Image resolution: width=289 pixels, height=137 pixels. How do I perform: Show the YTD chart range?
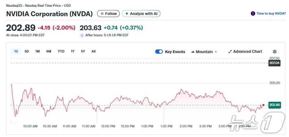[x=61, y=51]
